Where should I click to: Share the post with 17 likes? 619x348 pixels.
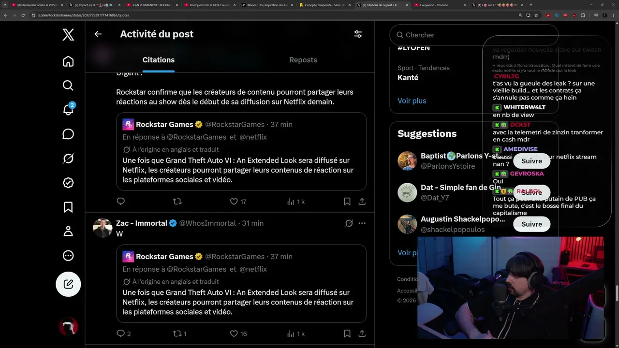362,202
